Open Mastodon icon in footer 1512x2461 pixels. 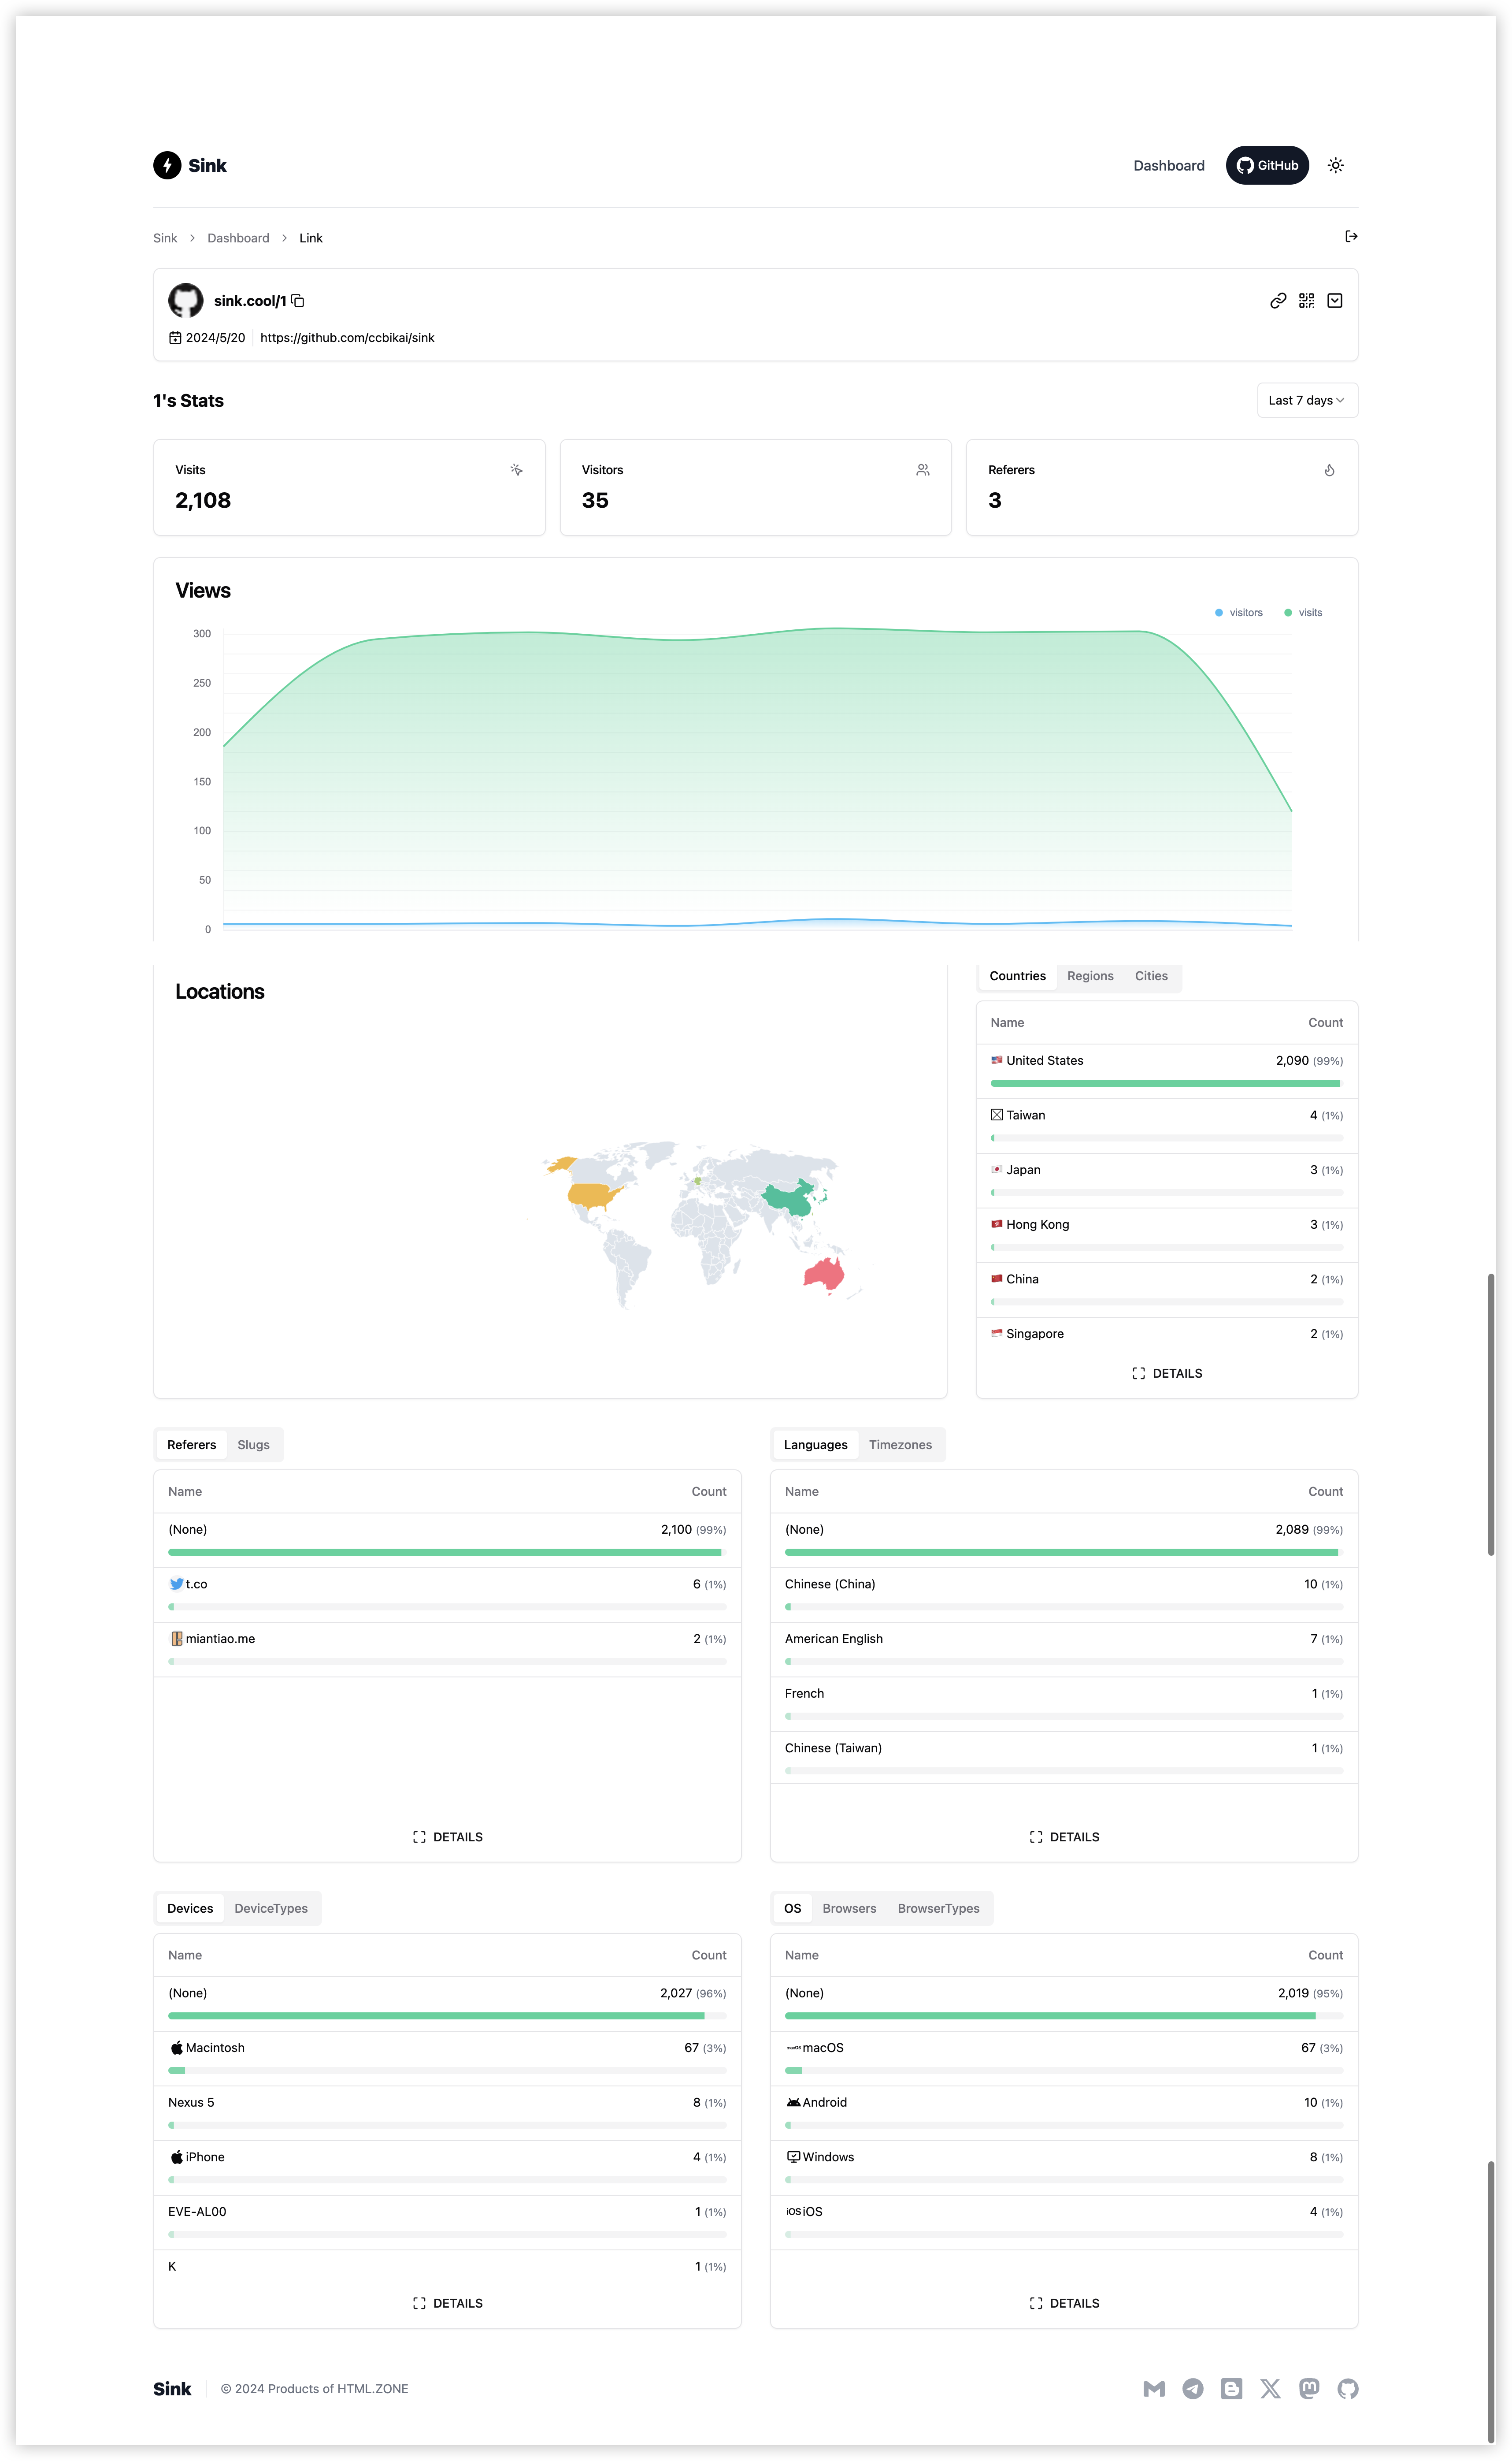(1309, 2389)
